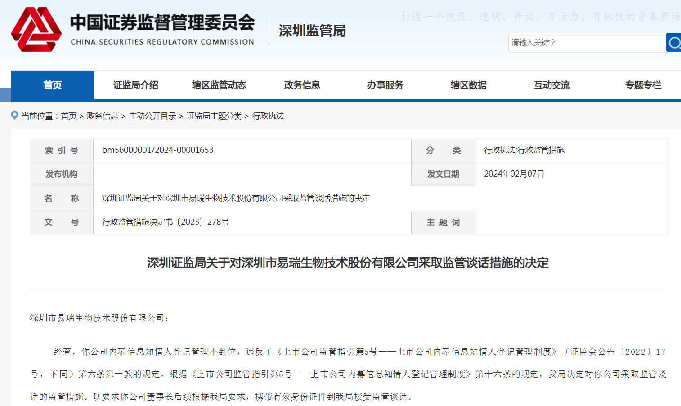Click the salutation line 深圳市易瑞生物技术股份有限公司:
The image size is (681, 406).
[x=99, y=318]
